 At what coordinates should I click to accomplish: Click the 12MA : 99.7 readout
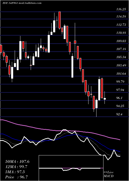[17, 167]
